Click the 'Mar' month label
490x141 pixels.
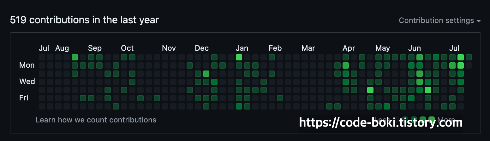pos(308,48)
